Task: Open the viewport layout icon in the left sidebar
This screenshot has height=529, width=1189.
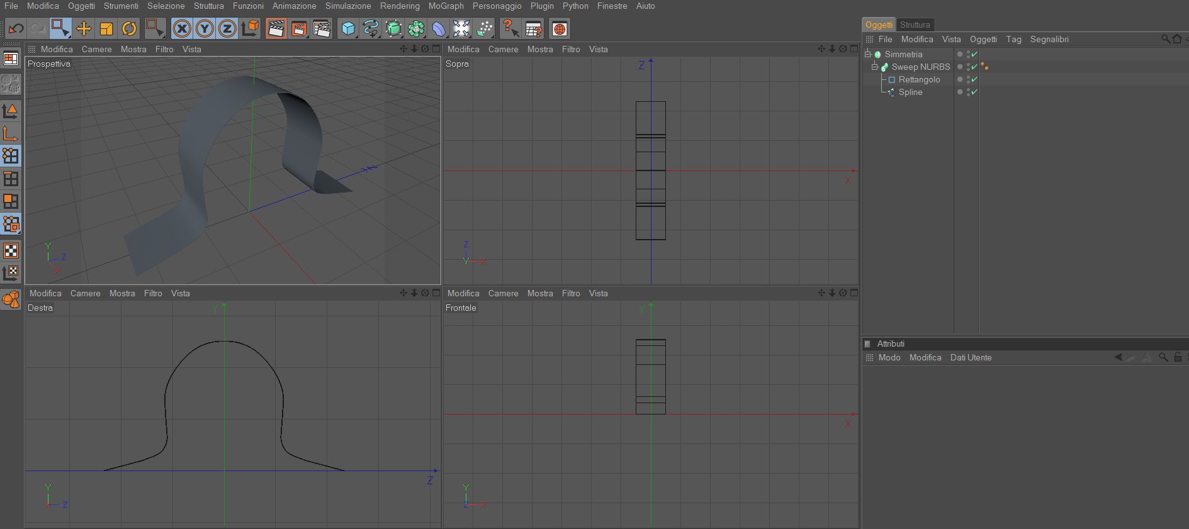Action: [11, 58]
